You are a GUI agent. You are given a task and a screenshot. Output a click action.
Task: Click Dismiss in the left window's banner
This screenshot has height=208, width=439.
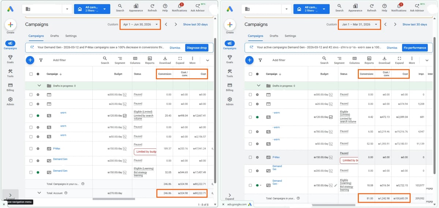coord(175,48)
